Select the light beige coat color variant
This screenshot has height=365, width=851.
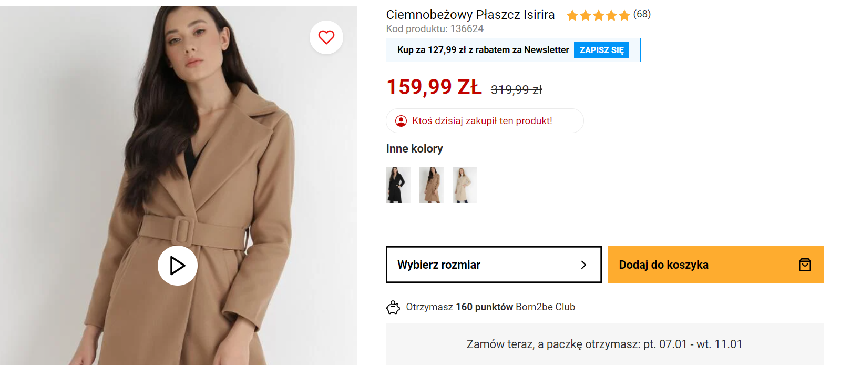[465, 185]
